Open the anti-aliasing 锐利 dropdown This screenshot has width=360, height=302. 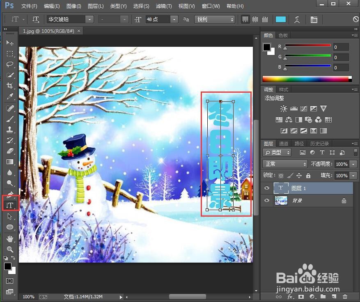coord(215,20)
